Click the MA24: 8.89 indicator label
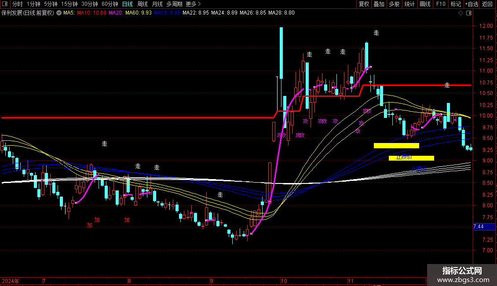This screenshot has height=286, width=497. tap(224, 13)
